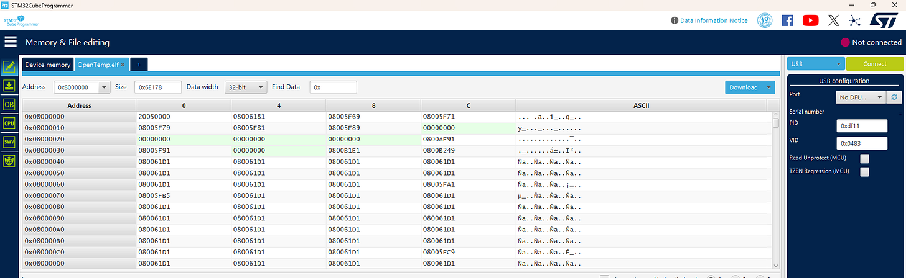The width and height of the screenshot is (906, 278).
Task: Expand the Download button arrow
Action: coord(769,87)
